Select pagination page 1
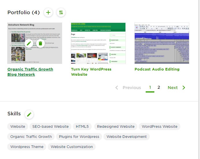Image resolution: width=200 pixels, height=159 pixels. (150, 87)
